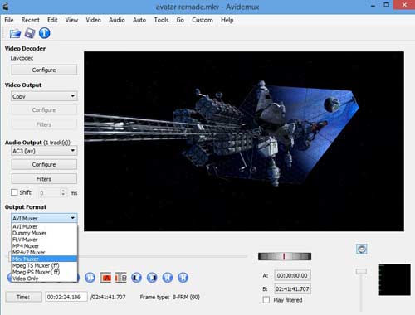Select Mpeg TS Muxer (ff) option

coord(44,265)
